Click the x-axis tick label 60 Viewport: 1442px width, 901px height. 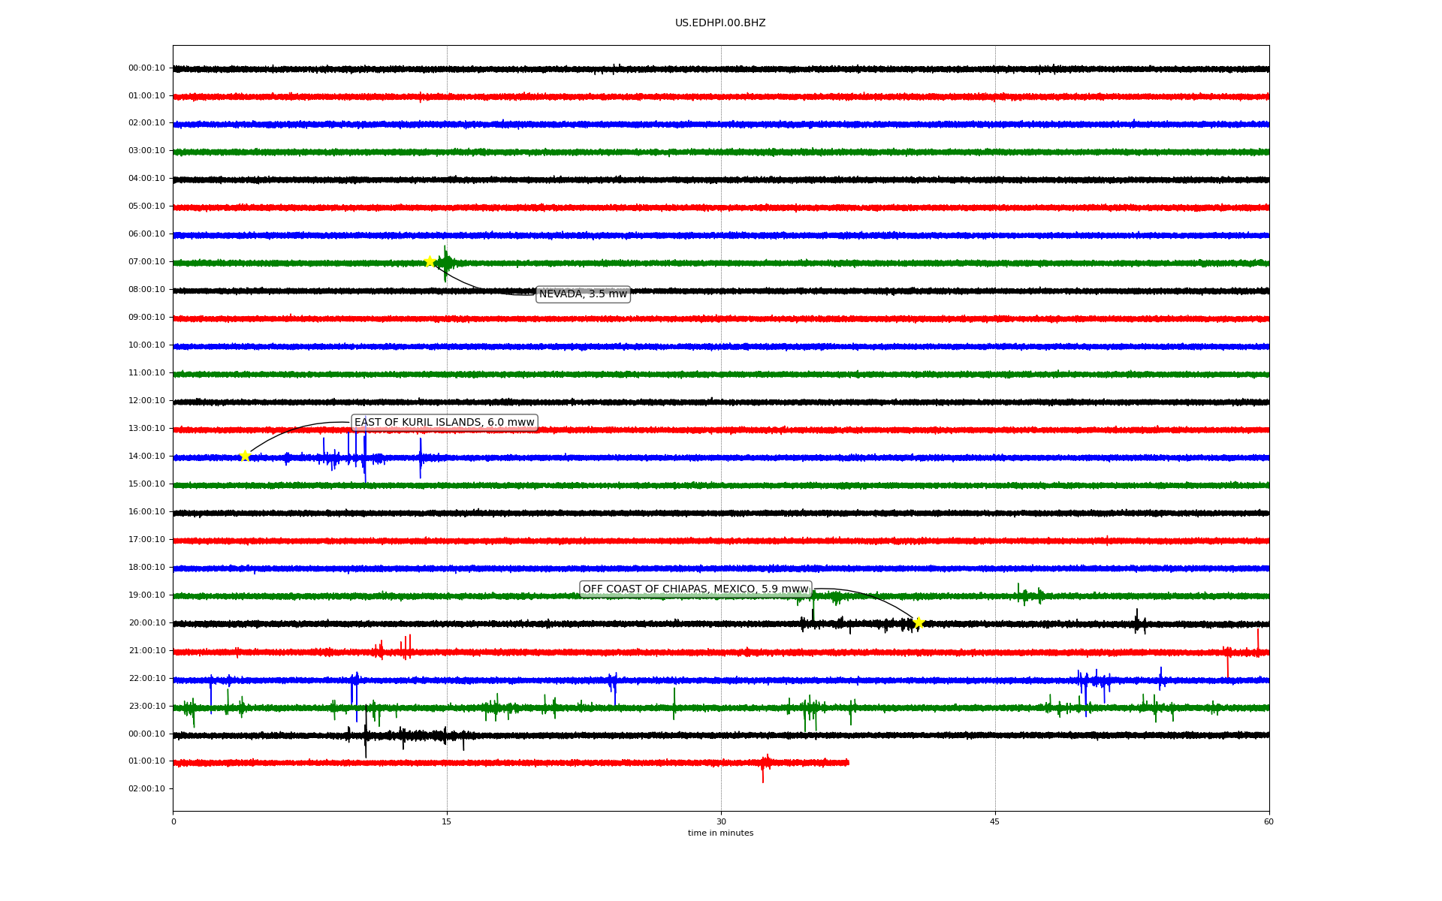1269,822
